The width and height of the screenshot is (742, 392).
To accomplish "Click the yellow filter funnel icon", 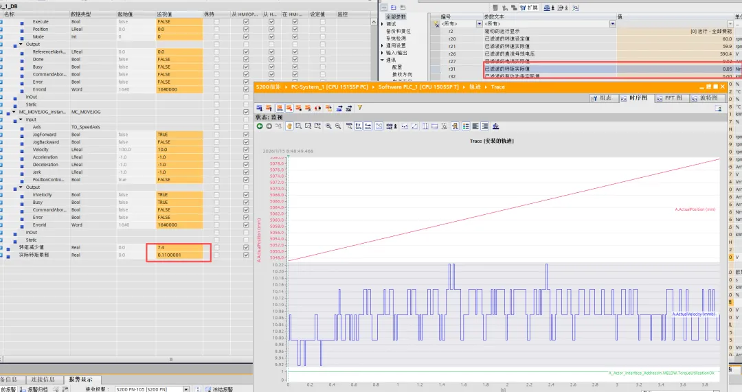I will [x=359, y=108].
